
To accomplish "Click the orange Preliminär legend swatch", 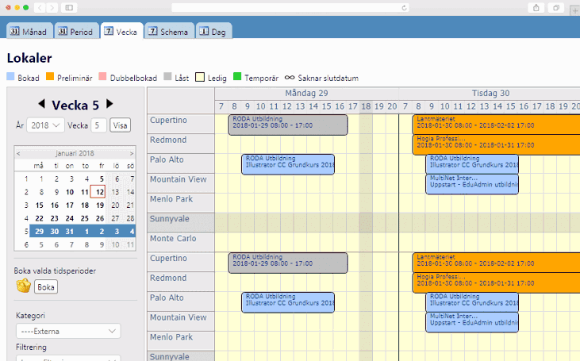I will pos(49,78).
